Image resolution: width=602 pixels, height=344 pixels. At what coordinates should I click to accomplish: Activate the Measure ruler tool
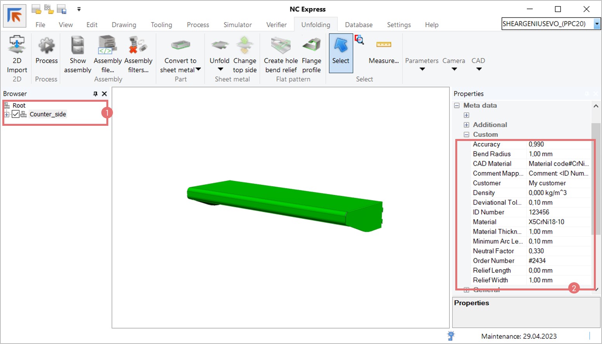[x=383, y=45]
